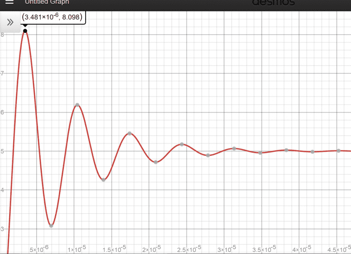Screen dimensions: 351x254
Task: Select the gray maximum near x=2.5×10^-5
Action: coord(182,144)
